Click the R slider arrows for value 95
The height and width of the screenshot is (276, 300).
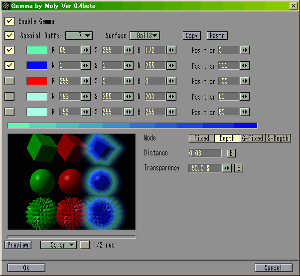86,50
